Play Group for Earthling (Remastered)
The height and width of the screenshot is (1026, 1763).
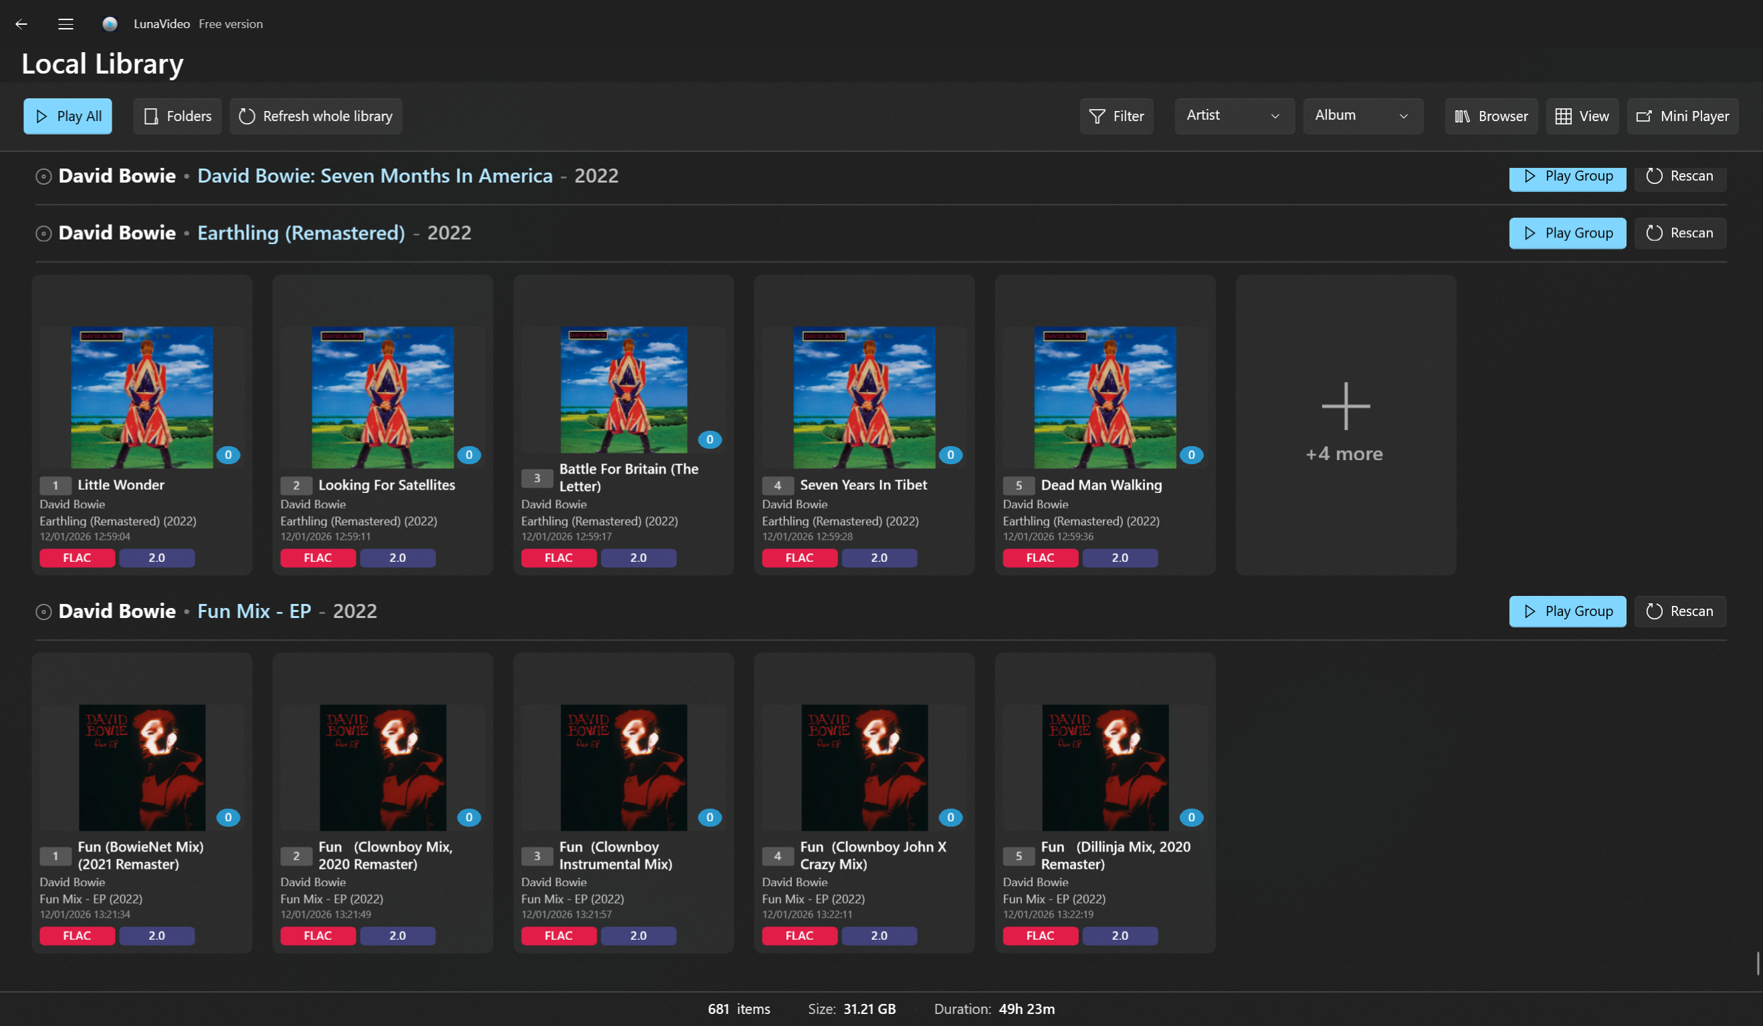click(x=1568, y=233)
